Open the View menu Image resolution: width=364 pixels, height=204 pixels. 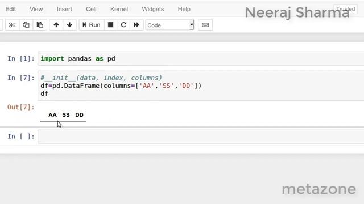coord(36,9)
